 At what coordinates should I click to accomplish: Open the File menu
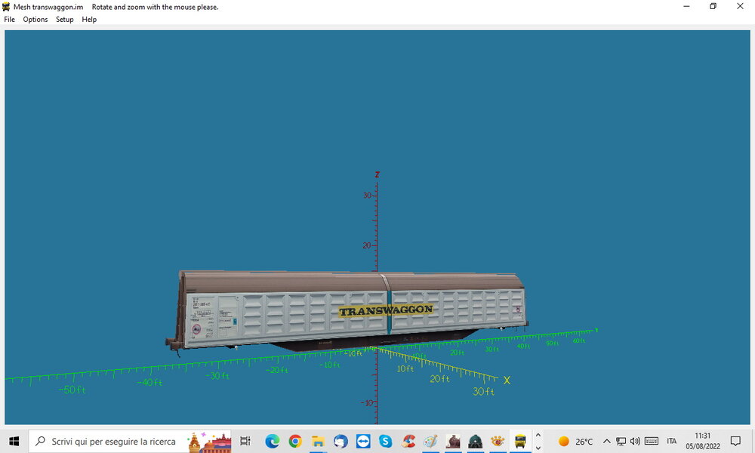click(x=9, y=20)
